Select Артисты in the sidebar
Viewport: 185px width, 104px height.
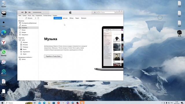(28, 25)
